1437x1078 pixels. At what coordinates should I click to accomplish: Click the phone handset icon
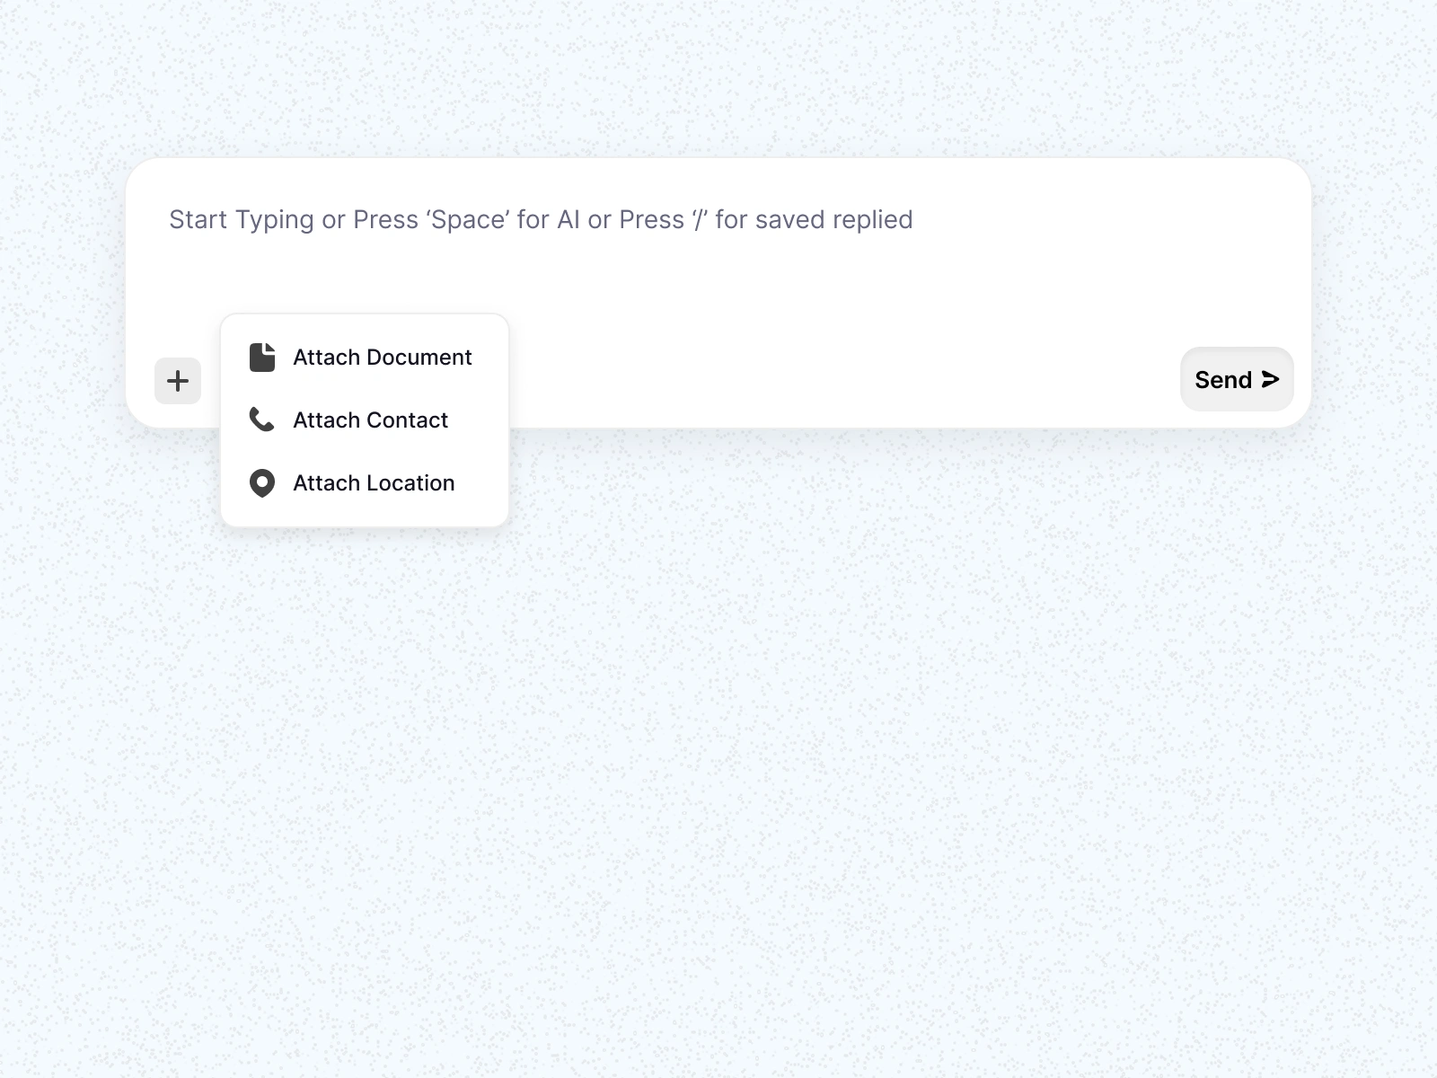tap(262, 420)
